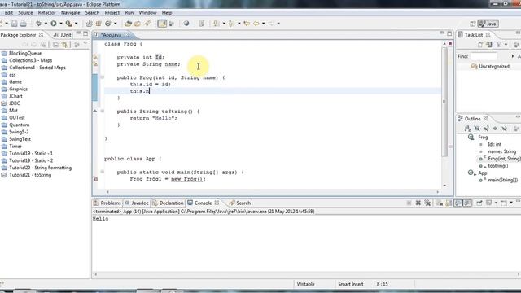The image size is (521, 293).
Task: Click the New Task icon in Task List
Action: (x=480, y=45)
